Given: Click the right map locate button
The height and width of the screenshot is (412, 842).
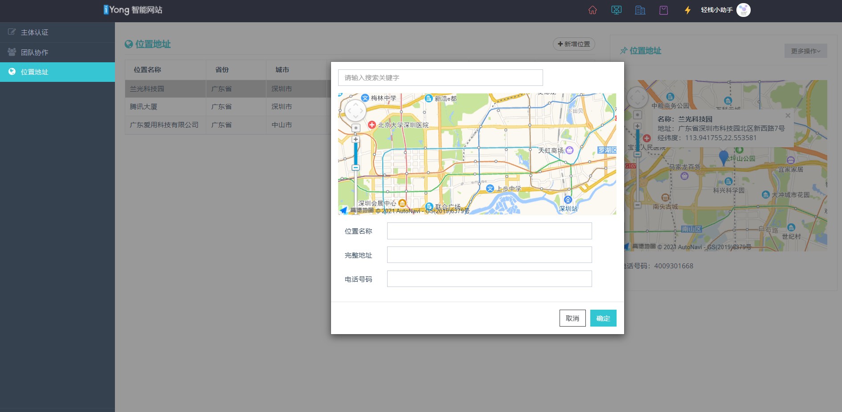Looking at the screenshot, I should coord(638,115).
